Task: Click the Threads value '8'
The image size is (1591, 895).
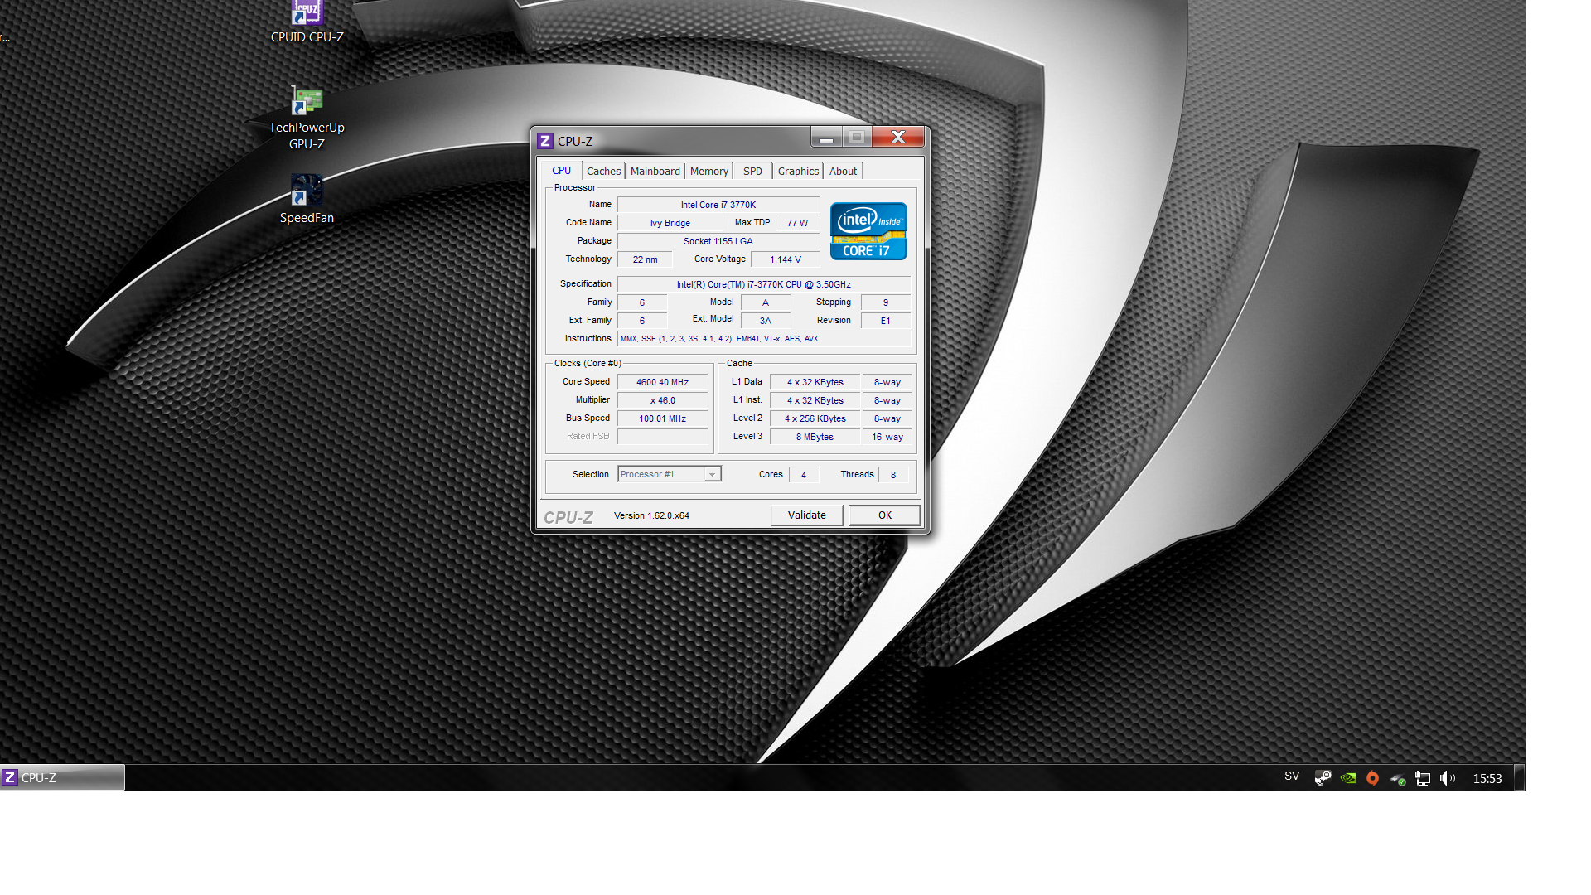Action: (x=893, y=475)
